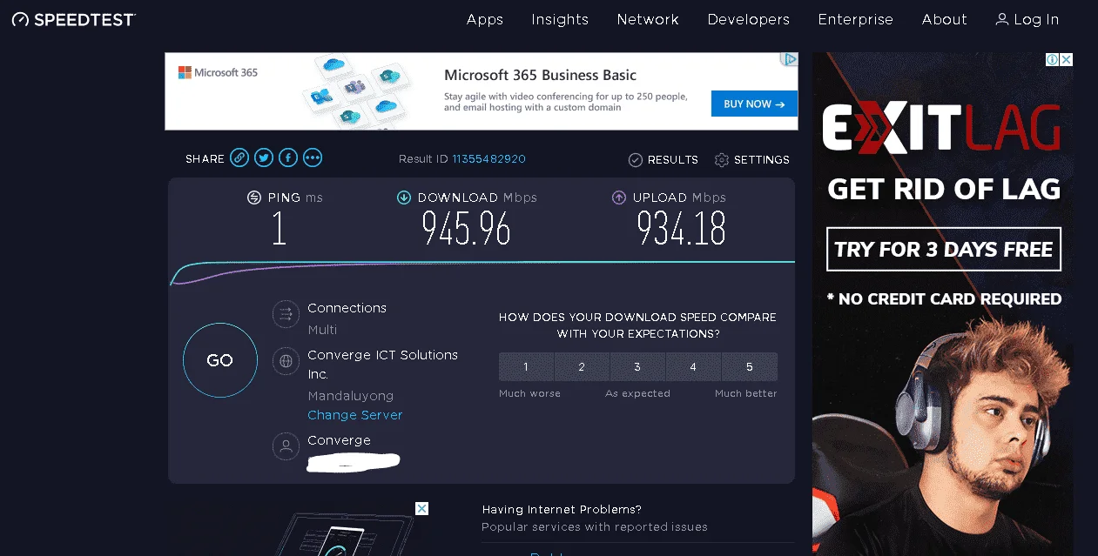1098x556 pixels.
Task: Click the Connections Multi label
Action: [322, 330]
